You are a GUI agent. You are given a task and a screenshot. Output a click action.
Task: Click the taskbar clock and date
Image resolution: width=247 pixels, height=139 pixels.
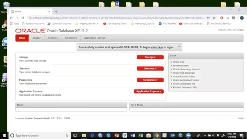[232, 136]
